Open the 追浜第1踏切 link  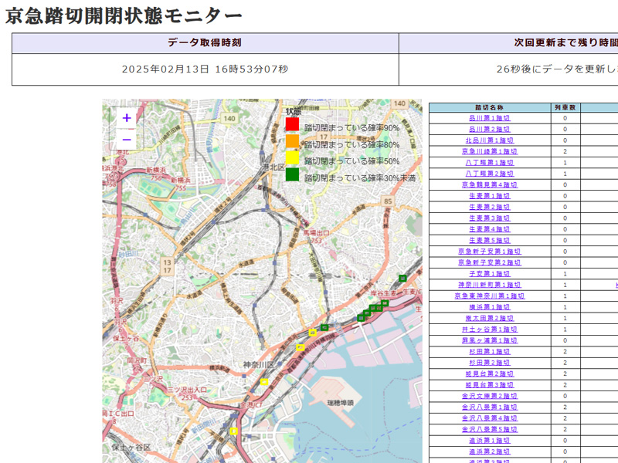(x=490, y=440)
